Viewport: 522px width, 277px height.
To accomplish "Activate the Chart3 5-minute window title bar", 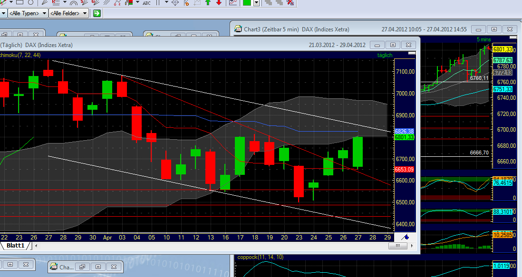I will tap(309, 29).
